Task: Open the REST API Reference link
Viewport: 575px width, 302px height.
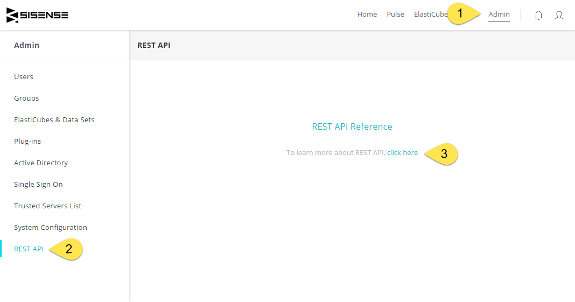Action: [x=352, y=127]
